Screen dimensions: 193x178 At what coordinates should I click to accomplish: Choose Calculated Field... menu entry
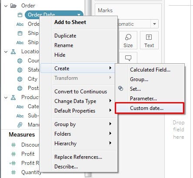coord(150,70)
